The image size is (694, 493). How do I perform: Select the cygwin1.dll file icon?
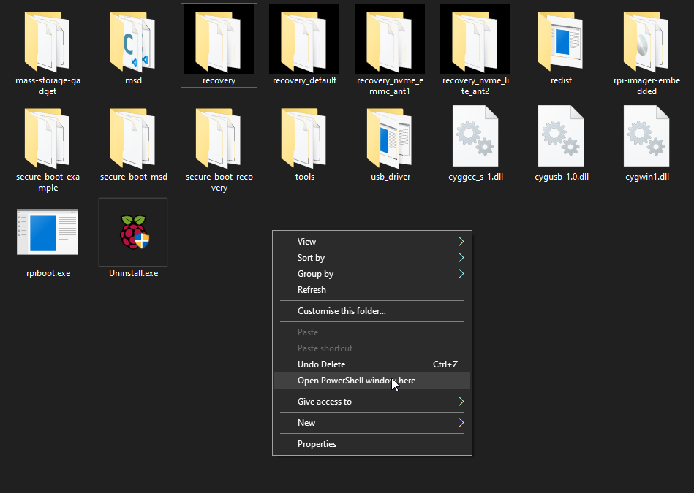click(646, 136)
